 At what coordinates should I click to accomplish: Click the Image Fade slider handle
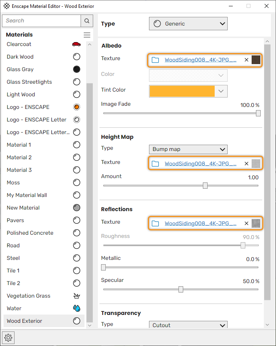(258, 113)
